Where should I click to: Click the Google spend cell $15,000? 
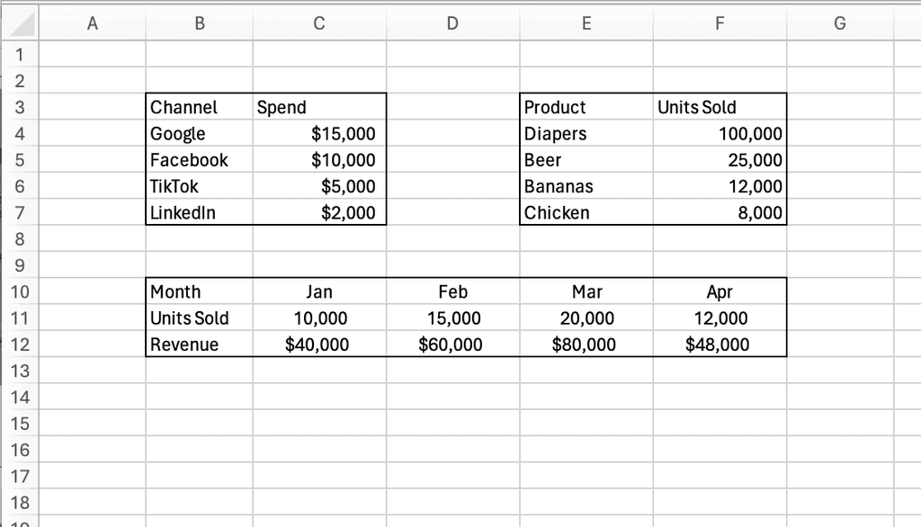click(x=319, y=134)
